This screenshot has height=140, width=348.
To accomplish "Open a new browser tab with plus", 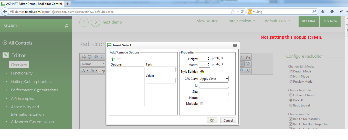I will coord(68,4).
